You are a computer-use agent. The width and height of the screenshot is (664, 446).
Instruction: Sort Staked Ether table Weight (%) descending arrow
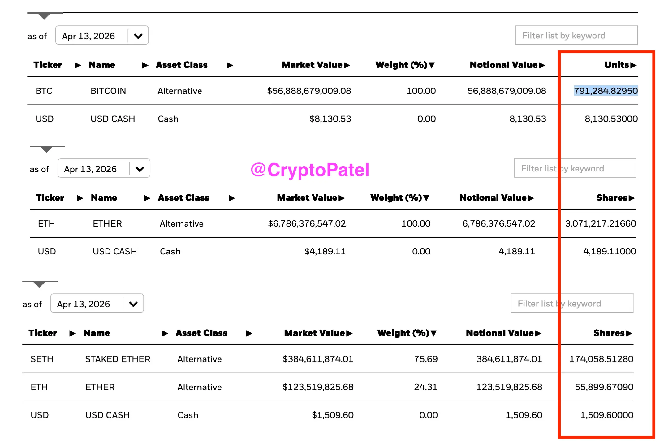coord(433,333)
